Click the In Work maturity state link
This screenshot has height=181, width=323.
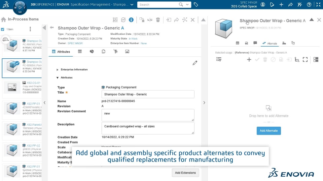point(133,39)
